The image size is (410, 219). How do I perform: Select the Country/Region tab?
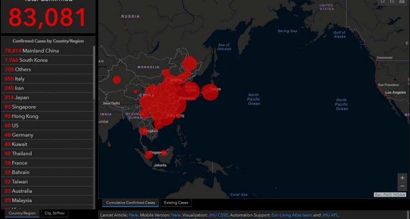click(x=21, y=213)
